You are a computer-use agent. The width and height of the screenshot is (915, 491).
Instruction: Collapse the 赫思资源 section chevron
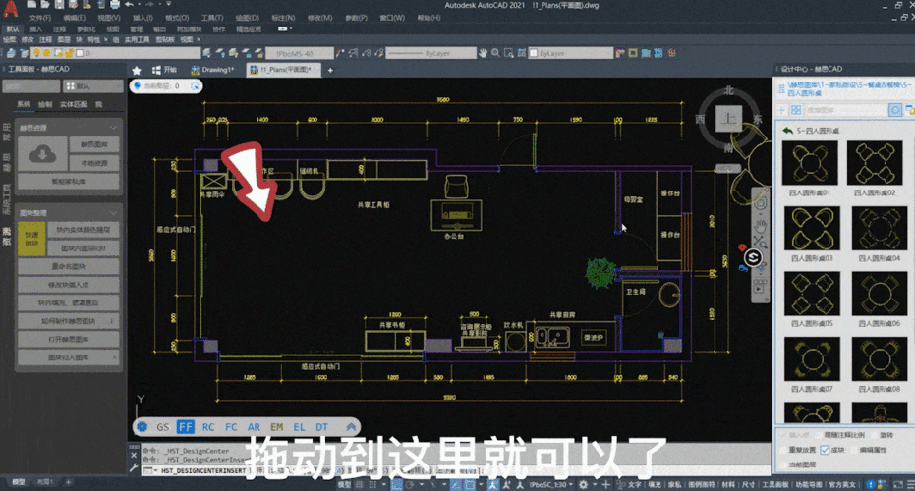point(113,128)
